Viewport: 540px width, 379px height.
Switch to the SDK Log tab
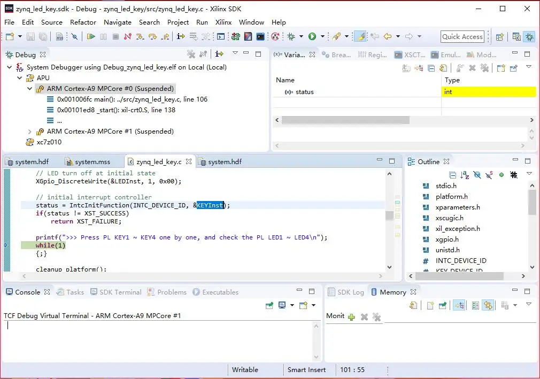[x=350, y=292]
